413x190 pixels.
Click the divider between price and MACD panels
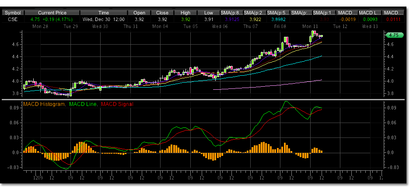click(206, 99)
